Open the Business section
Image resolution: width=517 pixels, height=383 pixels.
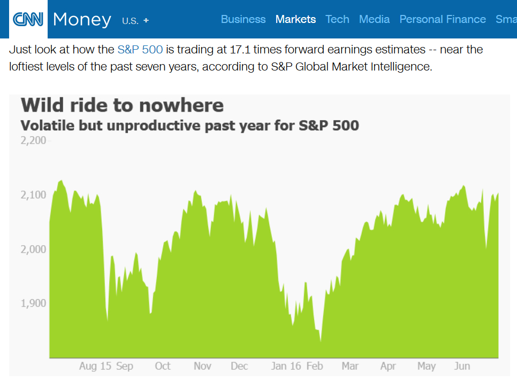point(243,19)
